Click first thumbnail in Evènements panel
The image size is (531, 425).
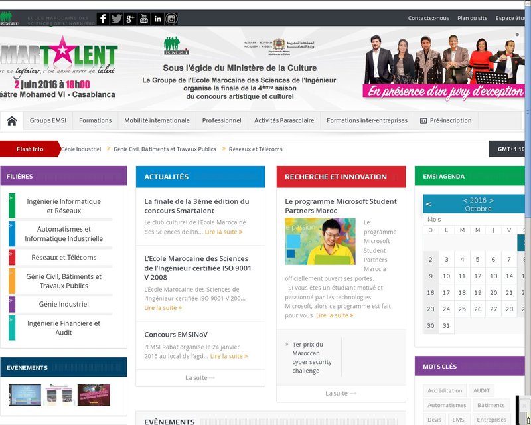tap(25, 395)
